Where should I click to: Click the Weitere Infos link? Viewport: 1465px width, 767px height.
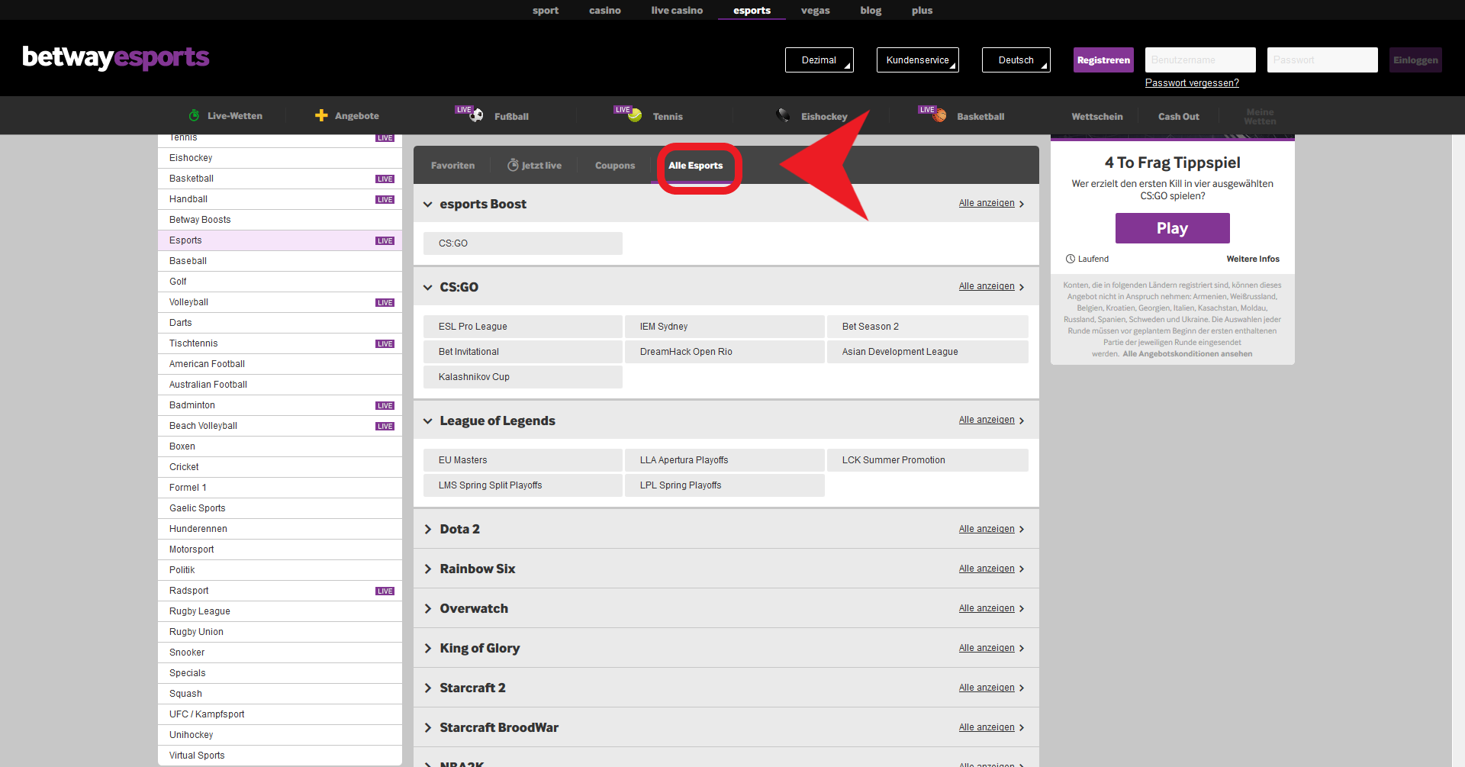pyautogui.click(x=1253, y=259)
